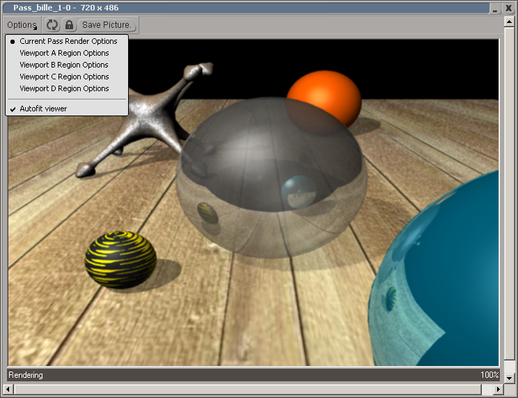Toggle the lock icon in toolbar

[69, 25]
